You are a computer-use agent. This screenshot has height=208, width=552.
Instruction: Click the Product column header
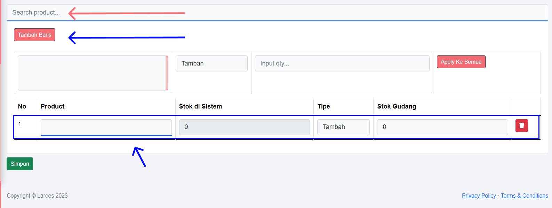[x=53, y=106]
